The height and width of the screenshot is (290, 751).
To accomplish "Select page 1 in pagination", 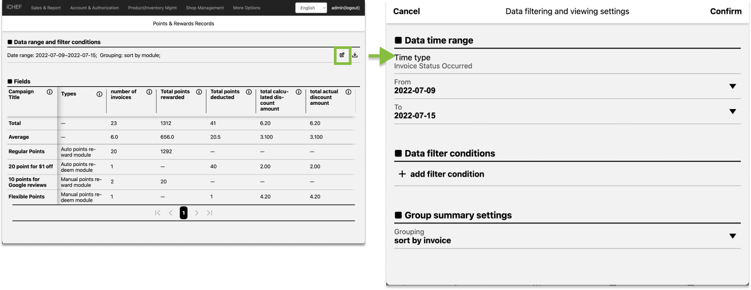I will [183, 213].
